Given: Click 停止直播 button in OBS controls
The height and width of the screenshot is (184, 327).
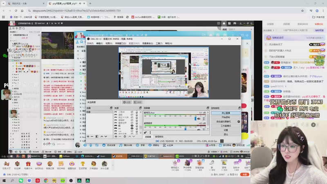Looking at the screenshot, I should point(226,113).
